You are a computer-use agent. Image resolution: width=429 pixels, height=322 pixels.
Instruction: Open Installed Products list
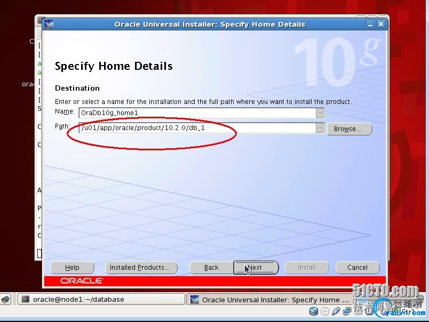click(141, 267)
